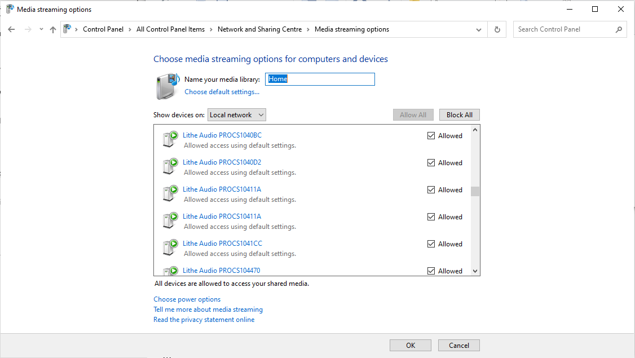
Task: Click device icon for PROCS1040D2
Action: pos(170,166)
